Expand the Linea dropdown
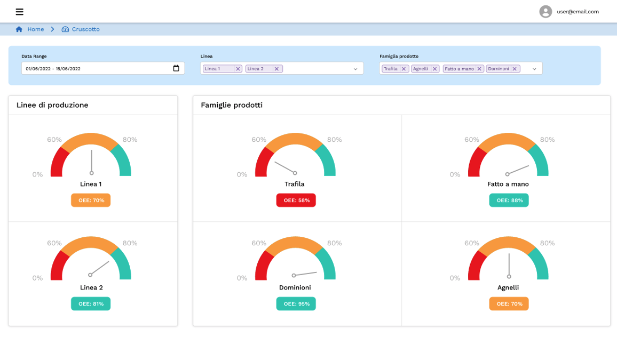617x345 pixels. pos(355,69)
